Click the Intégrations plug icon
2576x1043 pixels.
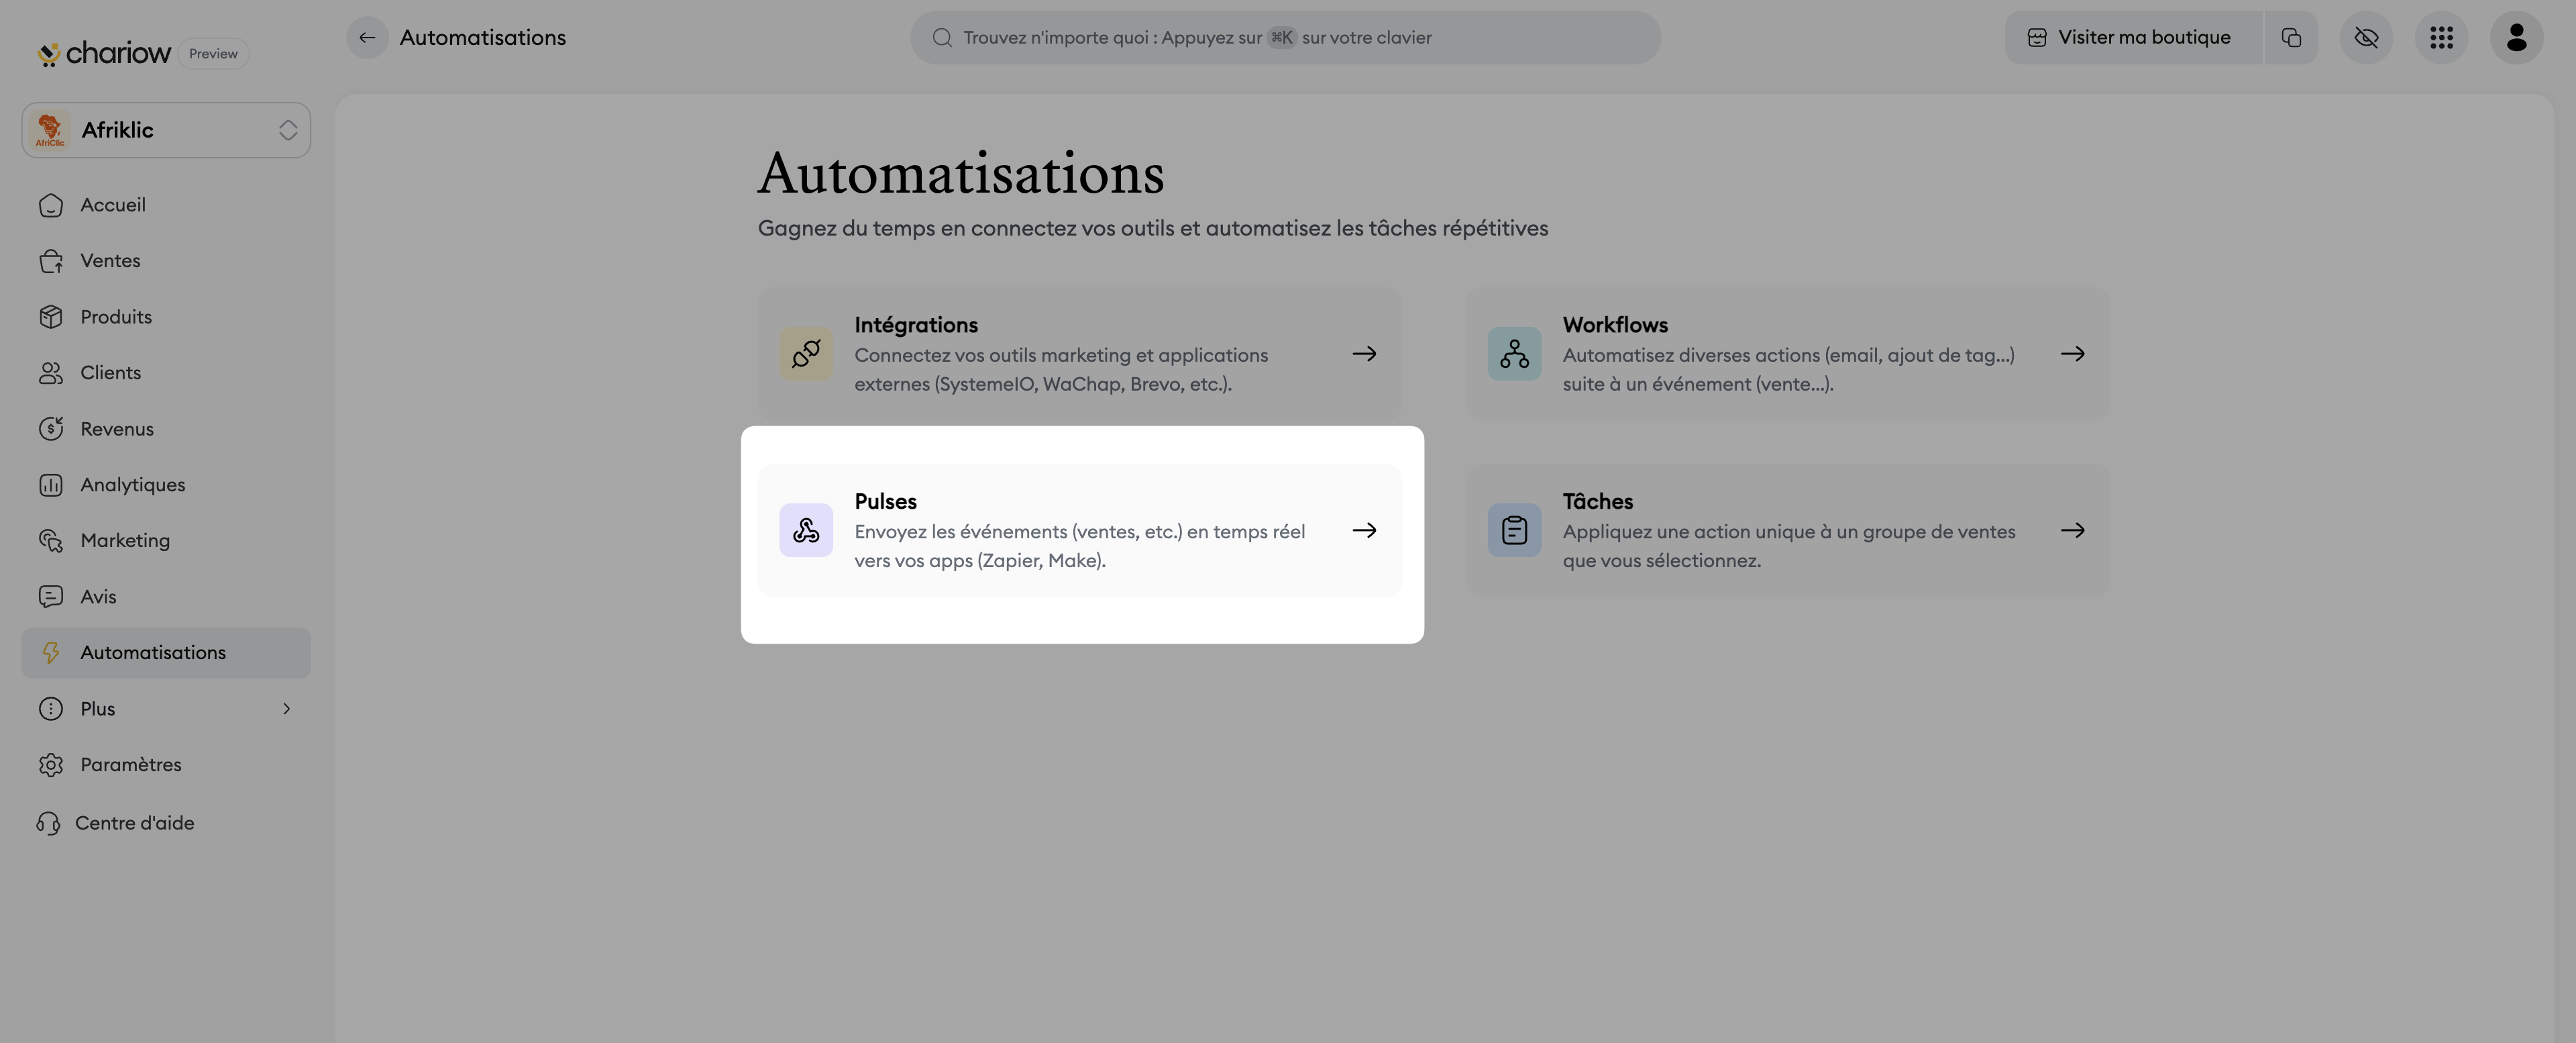tap(806, 353)
